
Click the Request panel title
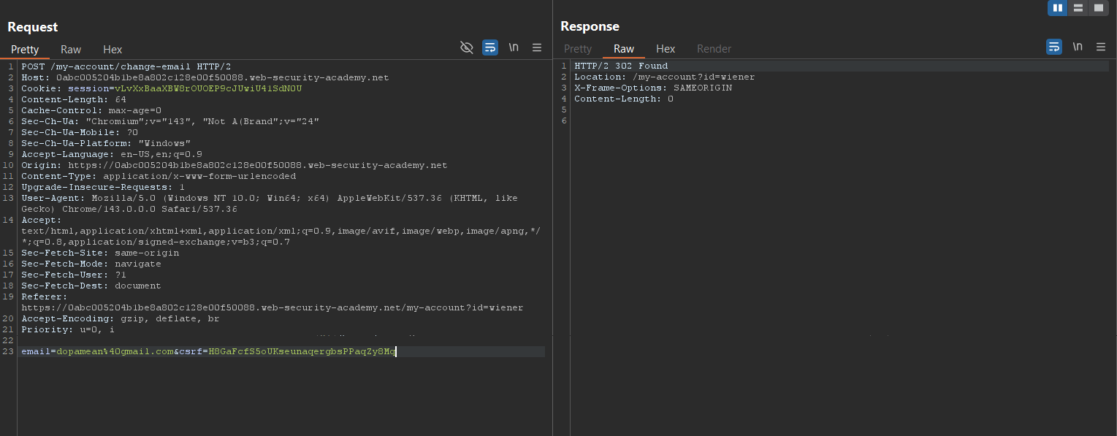coord(33,27)
